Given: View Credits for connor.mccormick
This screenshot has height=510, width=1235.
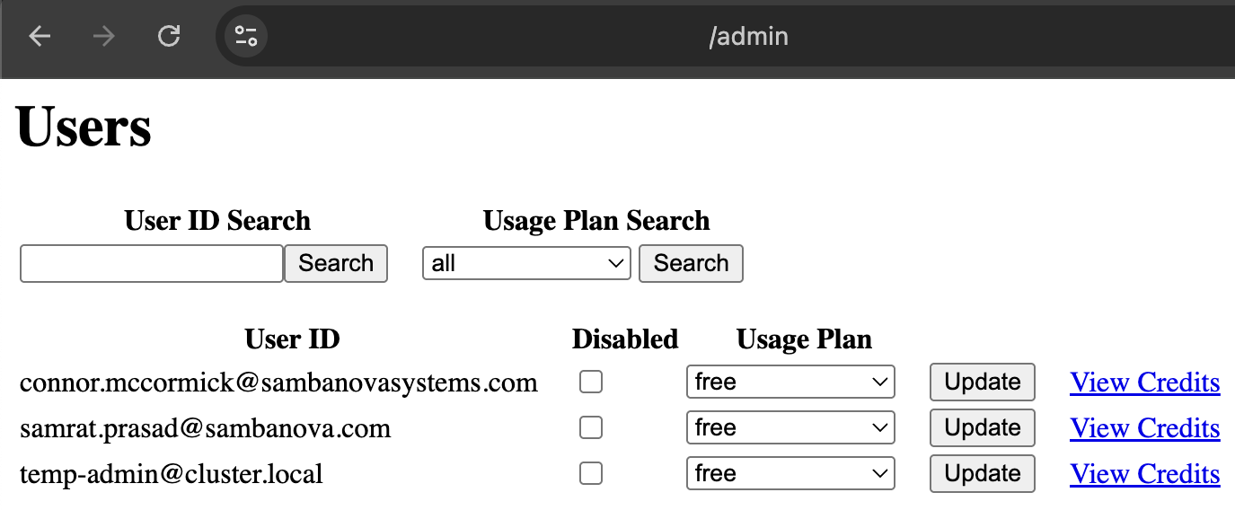Looking at the screenshot, I should pos(1145,382).
